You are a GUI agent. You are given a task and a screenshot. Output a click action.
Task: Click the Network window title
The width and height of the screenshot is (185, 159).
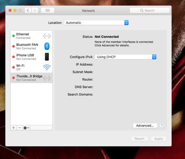point(88,11)
